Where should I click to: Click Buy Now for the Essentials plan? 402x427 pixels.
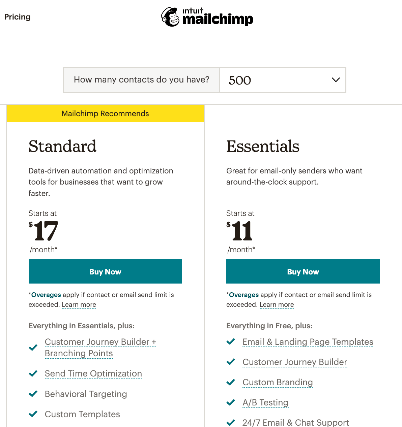point(303,271)
